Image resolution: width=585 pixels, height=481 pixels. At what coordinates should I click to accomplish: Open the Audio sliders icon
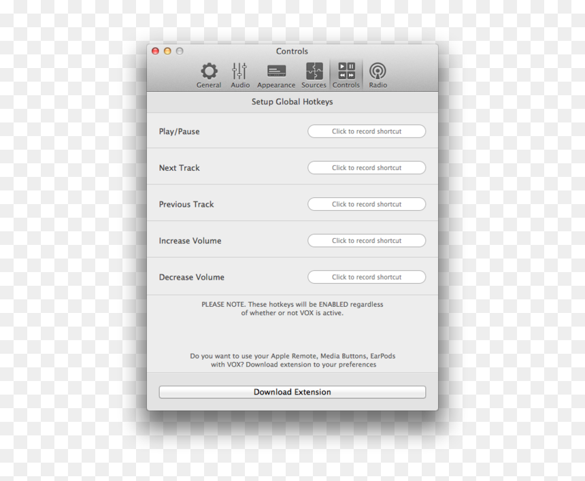pos(239,71)
